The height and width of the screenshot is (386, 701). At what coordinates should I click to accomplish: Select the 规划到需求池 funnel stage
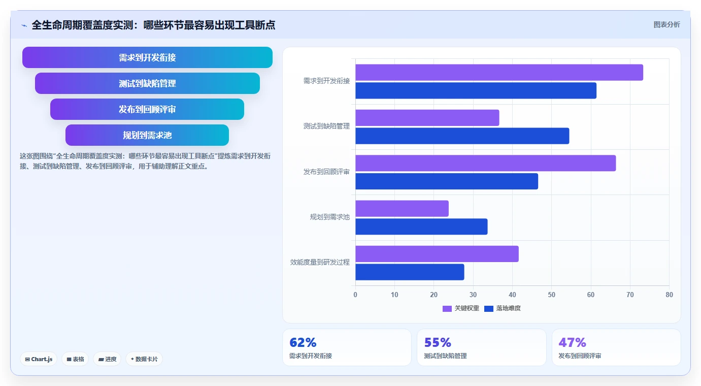point(147,135)
